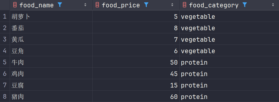The height and width of the screenshot is (102, 279).
Task: Select row number 5
Action: 5,62
